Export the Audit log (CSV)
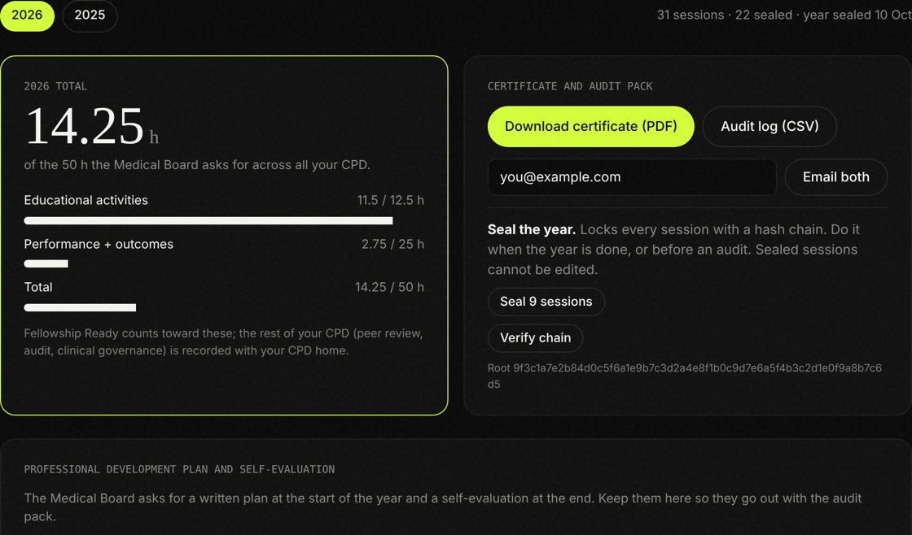 tap(769, 126)
